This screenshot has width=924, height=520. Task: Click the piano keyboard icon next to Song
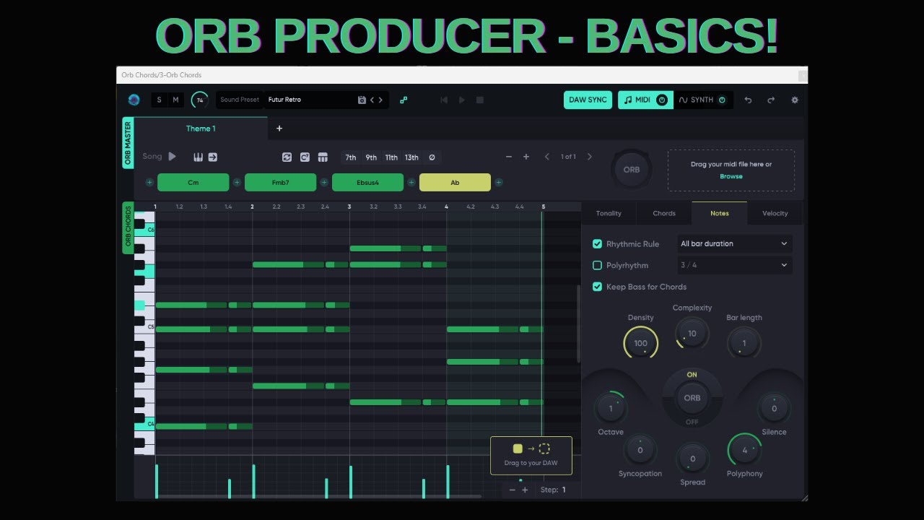[198, 157]
